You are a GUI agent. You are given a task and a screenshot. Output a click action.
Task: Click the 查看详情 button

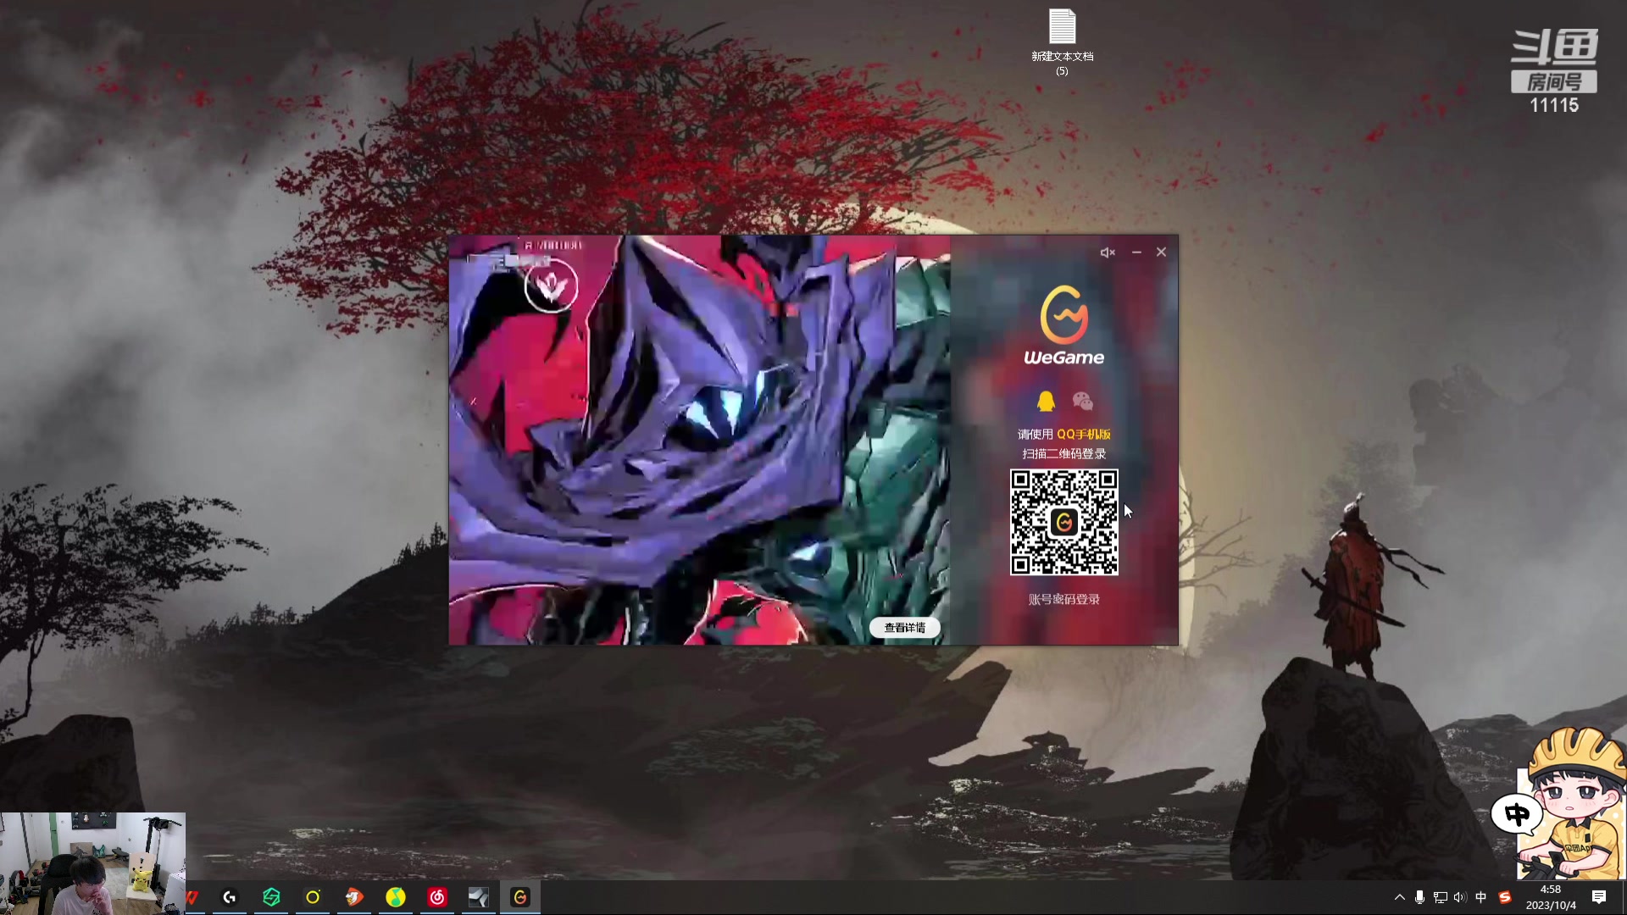(905, 628)
